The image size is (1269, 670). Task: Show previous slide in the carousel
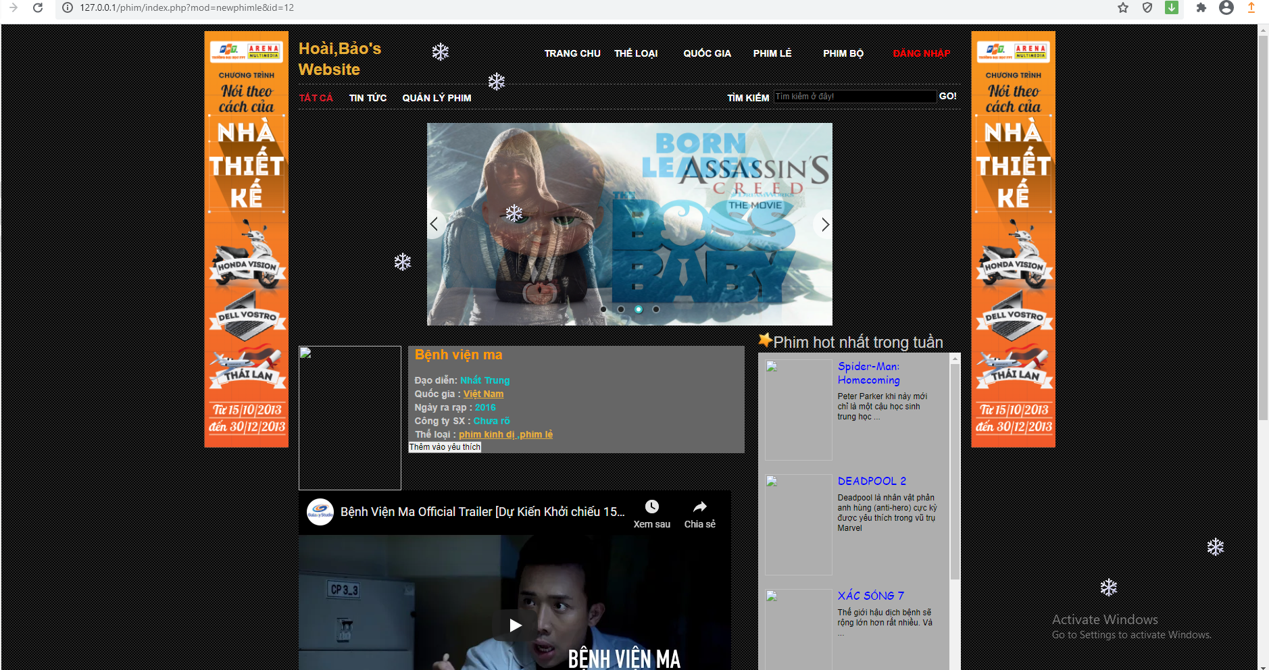434,224
